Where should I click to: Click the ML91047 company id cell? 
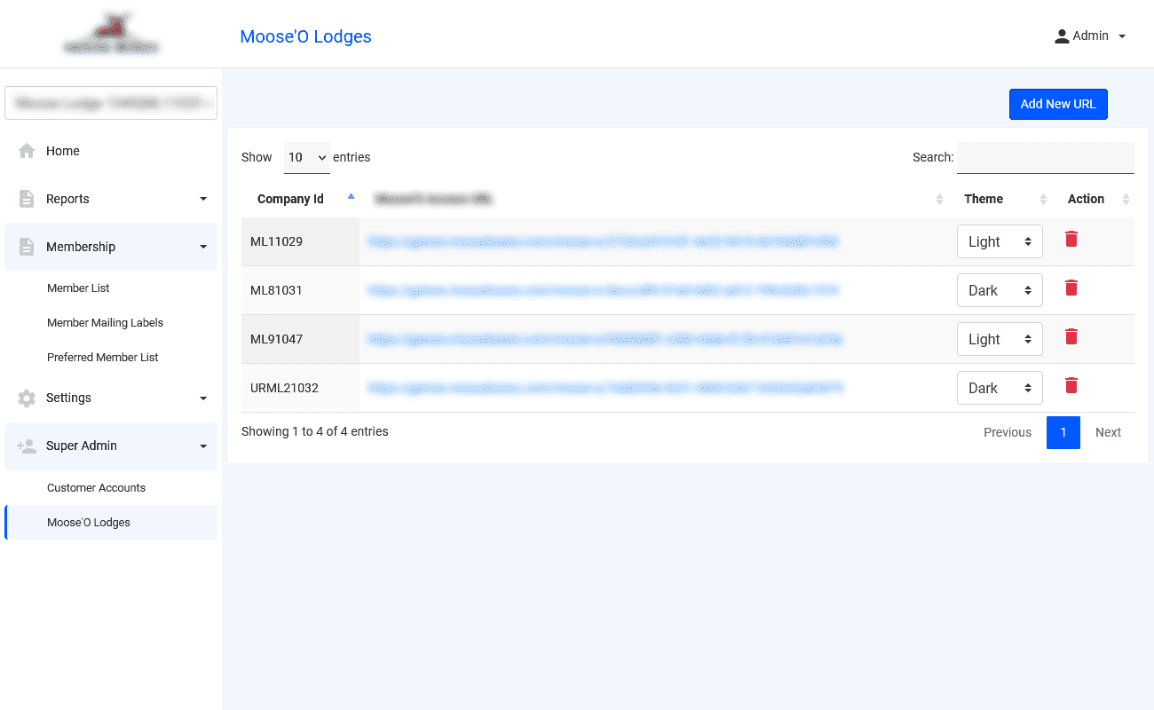tap(300, 339)
